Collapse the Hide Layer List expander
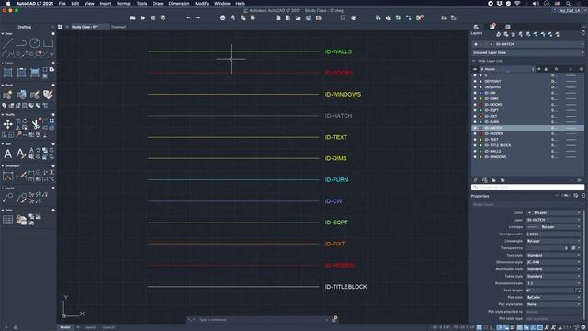The height and width of the screenshot is (331, 588). 474,61
